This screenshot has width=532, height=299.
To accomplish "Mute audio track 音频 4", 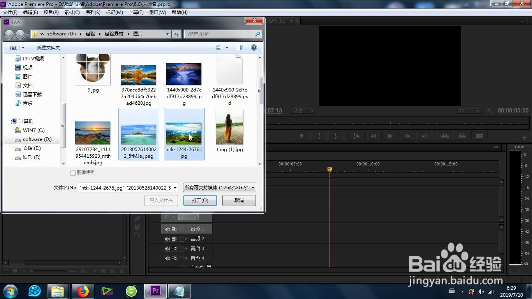I will point(167,258).
